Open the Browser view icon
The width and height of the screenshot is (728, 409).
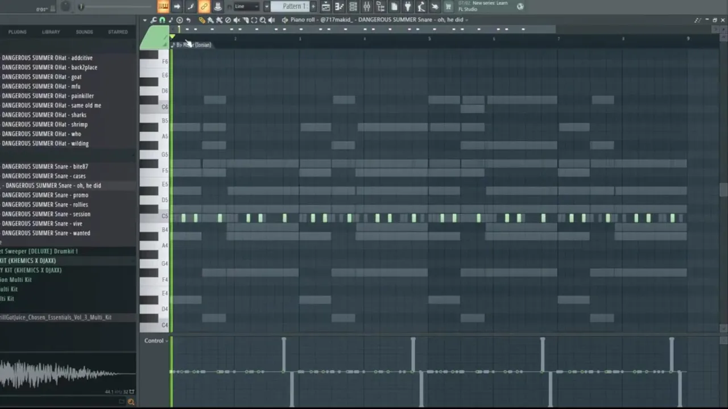(x=380, y=6)
